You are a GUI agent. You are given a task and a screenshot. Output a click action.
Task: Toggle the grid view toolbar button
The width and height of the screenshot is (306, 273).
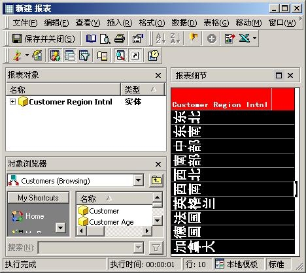tap(70, 56)
